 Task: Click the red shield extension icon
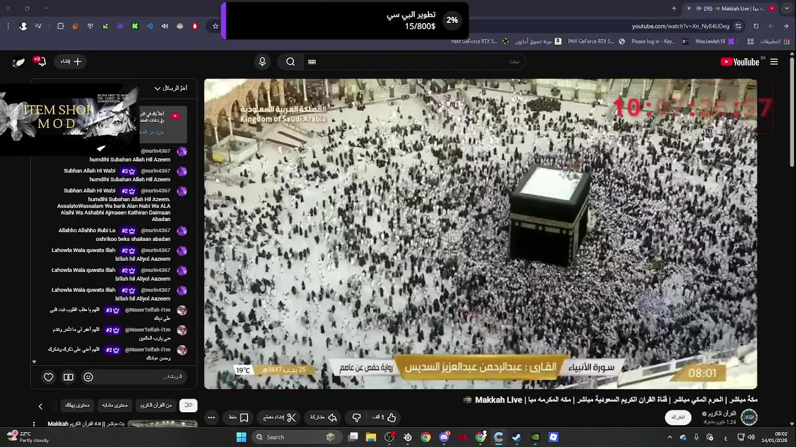tap(195, 26)
